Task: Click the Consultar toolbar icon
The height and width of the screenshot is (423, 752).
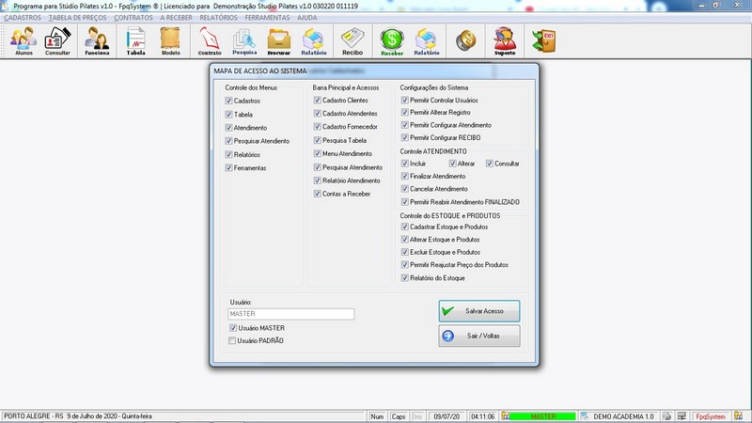Action: coord(57,41)
